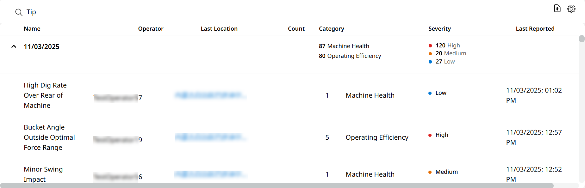This screenshot has height=188, width=585.
Task: Sort by Operator column header
Action: 151,29
